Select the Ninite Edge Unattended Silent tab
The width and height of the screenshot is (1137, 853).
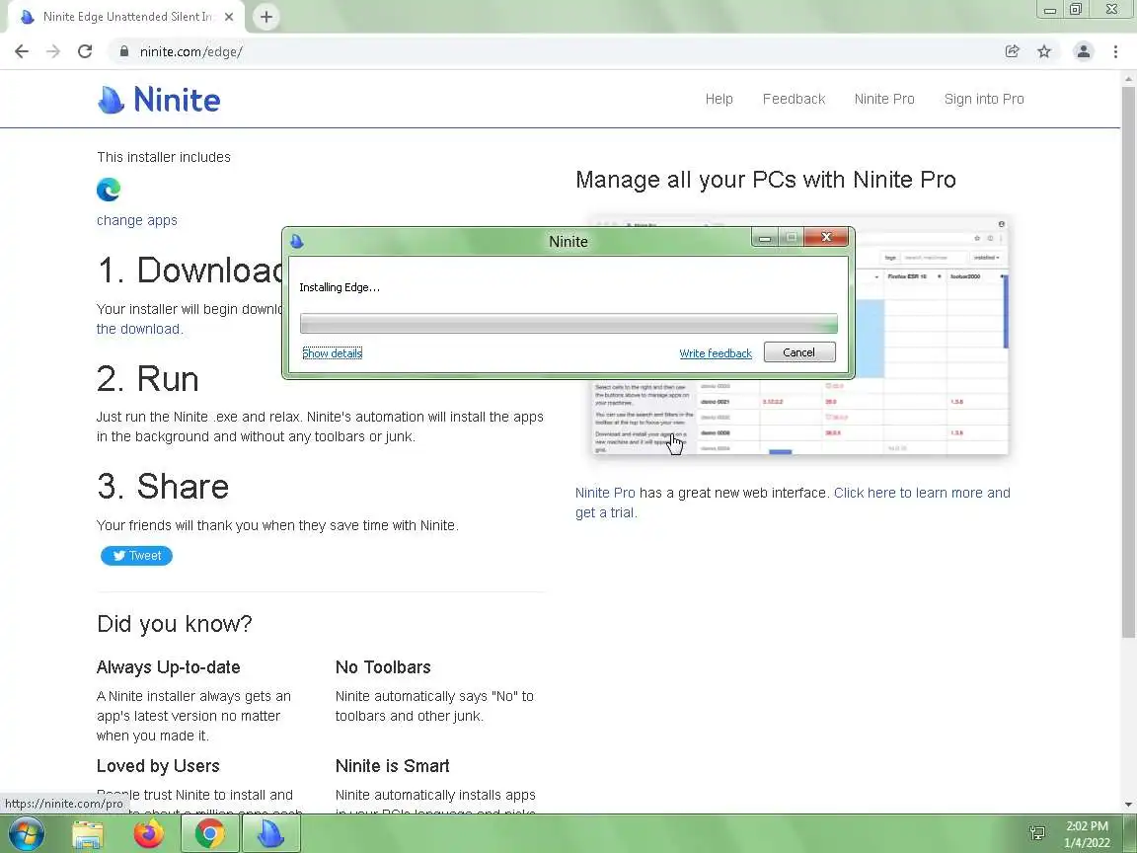point(126,17)
